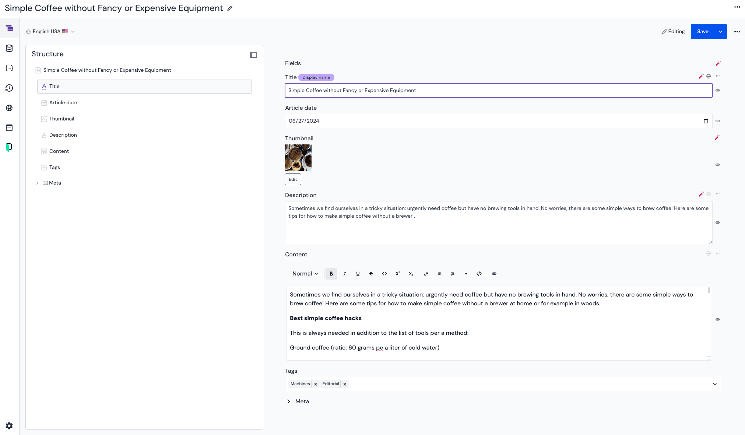Open the Normal paragraph style dropdown
The image size is (745, 435).
(304, 274)
